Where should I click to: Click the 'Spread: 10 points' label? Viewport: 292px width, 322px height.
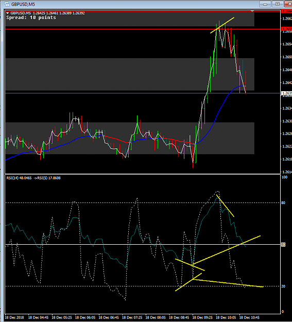pos(31,18)
